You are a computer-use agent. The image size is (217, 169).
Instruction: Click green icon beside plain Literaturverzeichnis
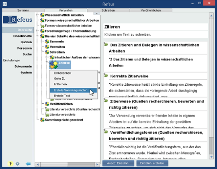[47, 115]
